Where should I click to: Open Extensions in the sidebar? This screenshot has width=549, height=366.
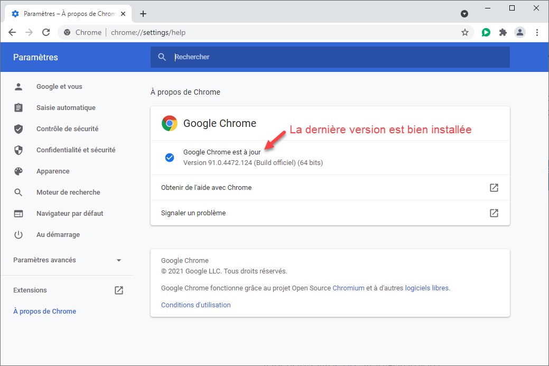tap(30, 290)
